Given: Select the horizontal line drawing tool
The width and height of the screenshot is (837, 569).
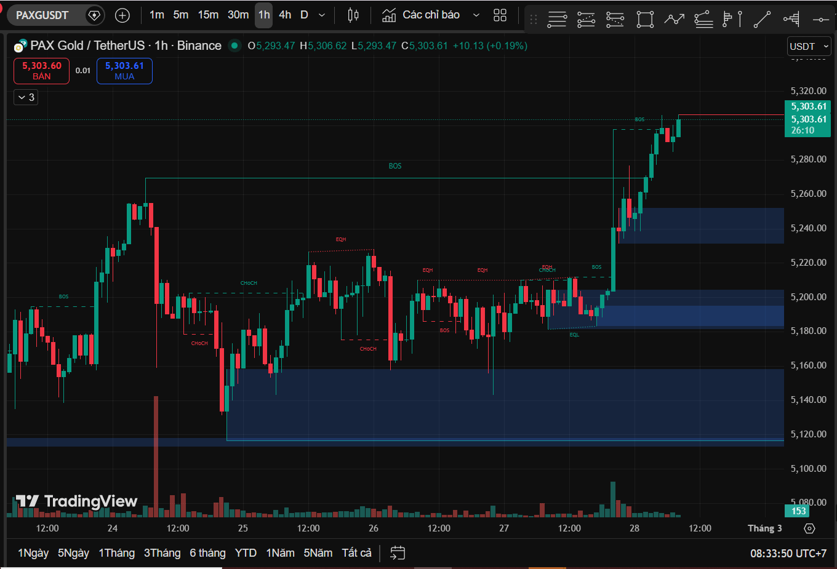Looking at the screenshot, I should coord(821,20).
